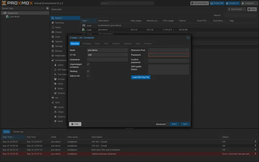Open the root@pam user menu
The height and width of the screenshot is (162, 259).
click(x=249, y=3)
